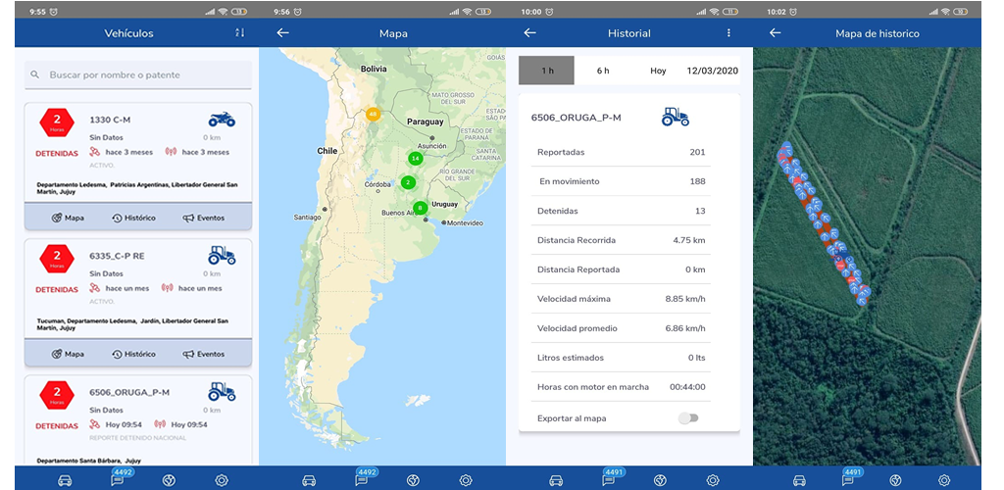Open Histórico for vehicle 6335_C-P RE
1004x490 pixels.
pos(133,354)
